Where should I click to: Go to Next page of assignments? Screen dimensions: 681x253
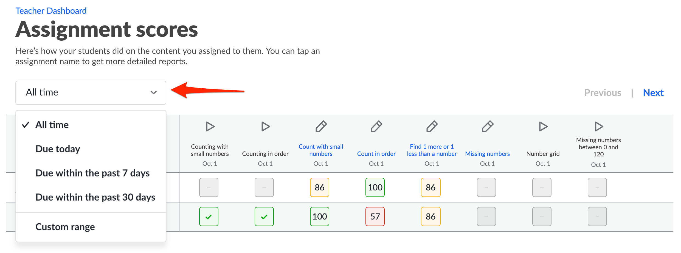tap(653, 93)
